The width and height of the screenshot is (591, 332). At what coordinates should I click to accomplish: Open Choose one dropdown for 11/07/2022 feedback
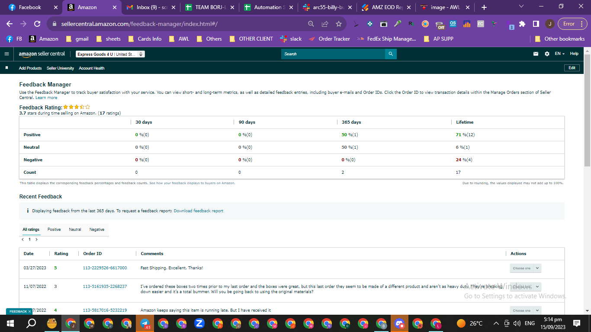coord(525,287)
